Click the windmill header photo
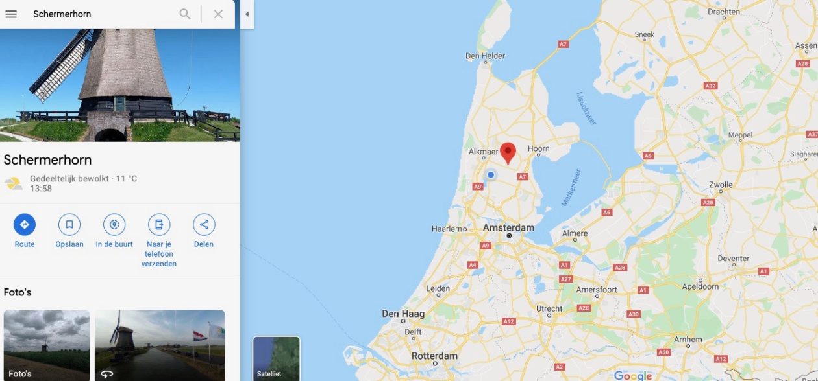The image size is (818, 381). 120,85
